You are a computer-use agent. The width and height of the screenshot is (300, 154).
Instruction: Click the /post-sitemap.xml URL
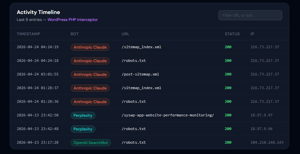[x=140, y=74]
